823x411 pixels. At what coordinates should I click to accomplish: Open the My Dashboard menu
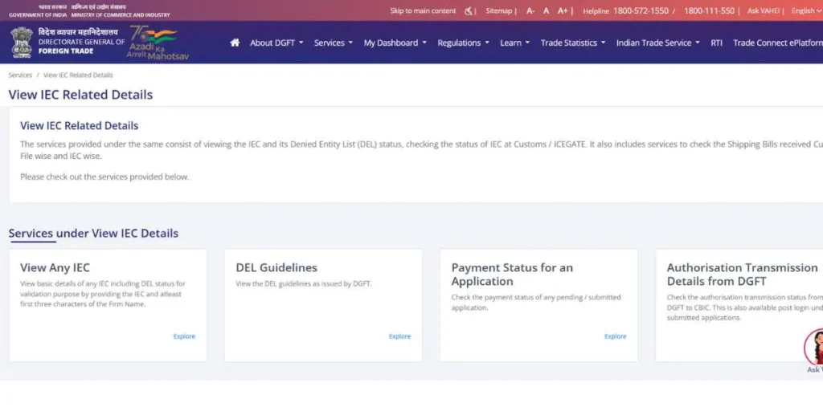point(395,43)
